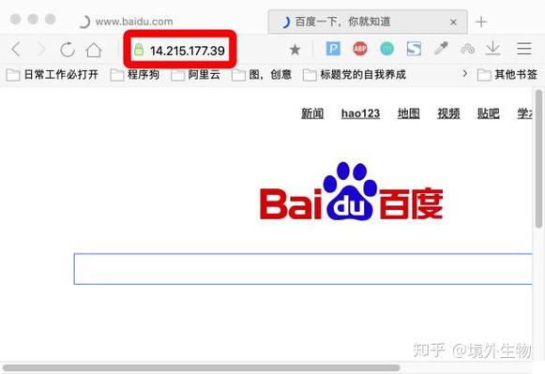Open the 阿里云 bookmark folder
This screenshot has height=374, width=545.
tap(196, 74)
